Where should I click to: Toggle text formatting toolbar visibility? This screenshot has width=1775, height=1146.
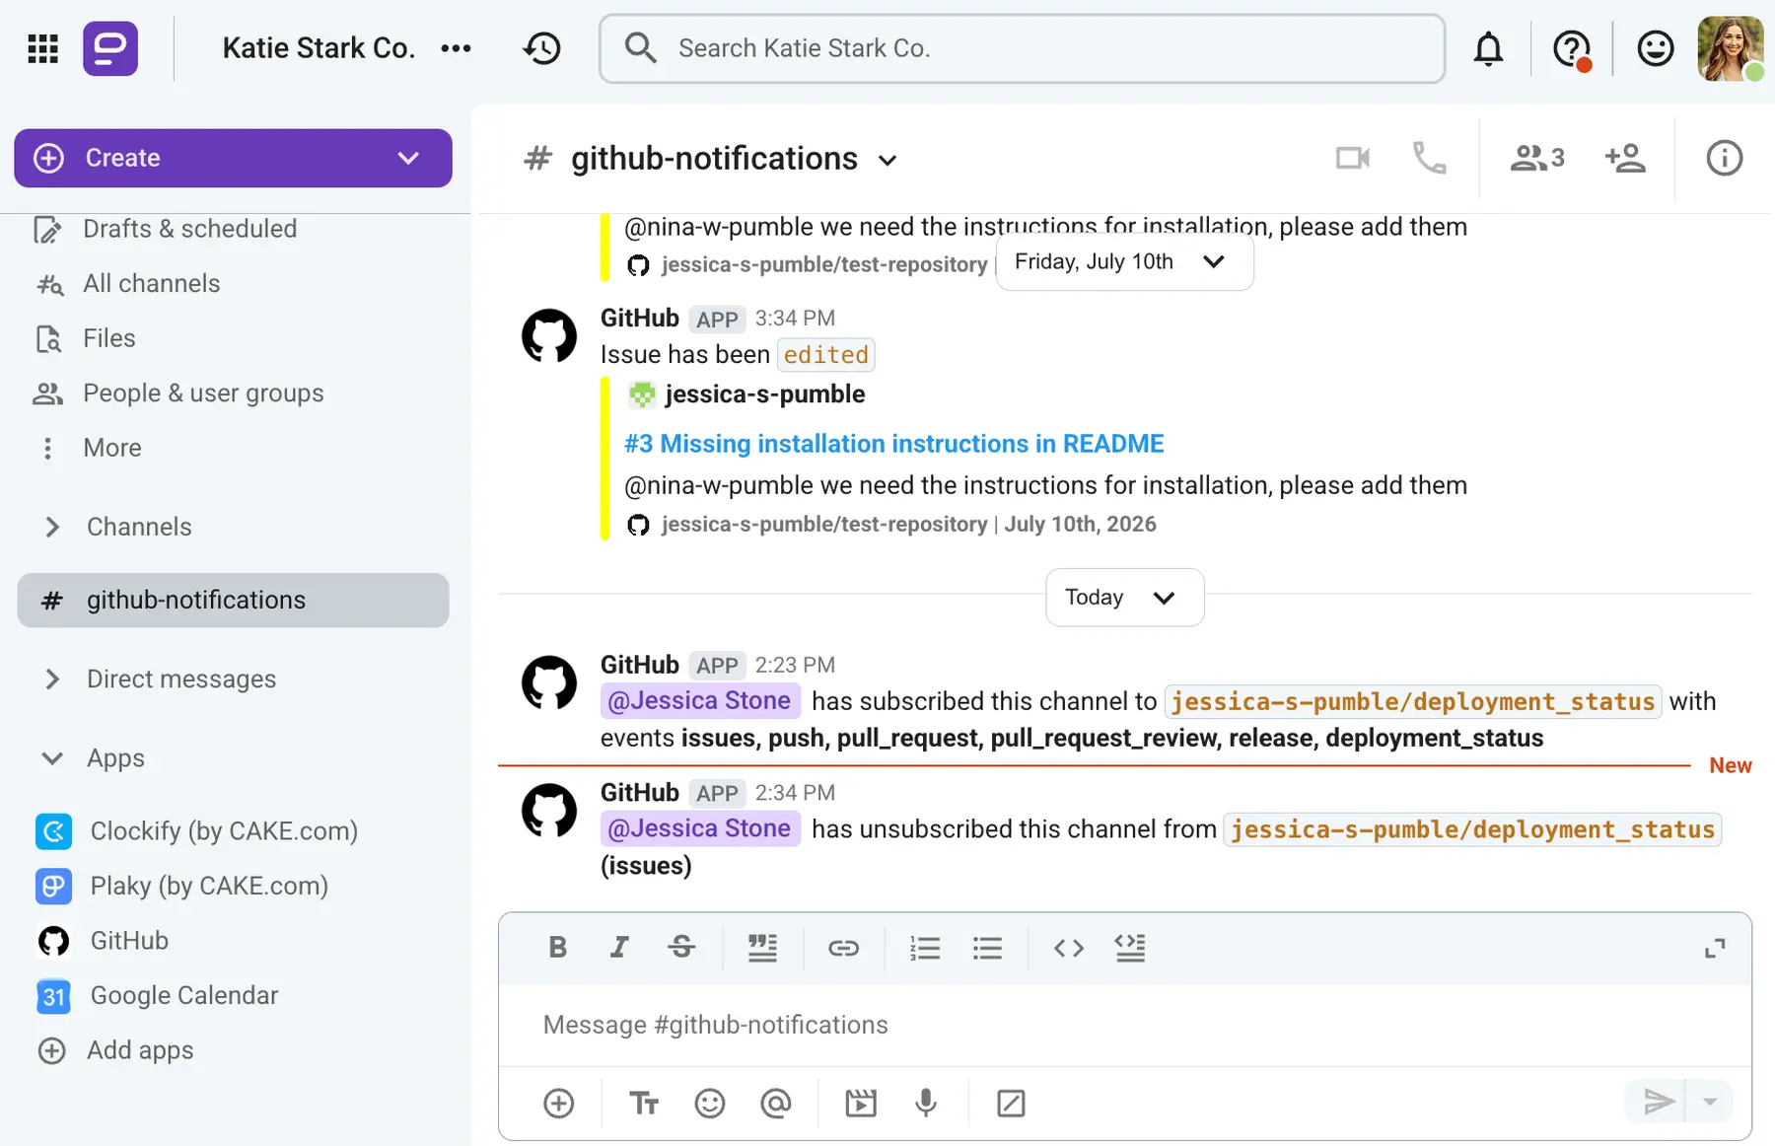[644, 1103]
